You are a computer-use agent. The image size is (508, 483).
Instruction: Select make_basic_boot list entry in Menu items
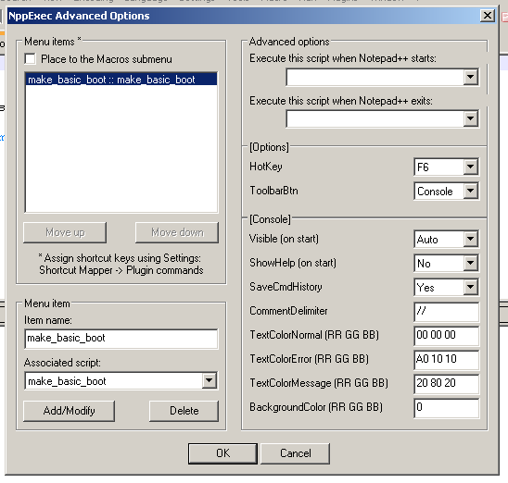click(121, 80)
